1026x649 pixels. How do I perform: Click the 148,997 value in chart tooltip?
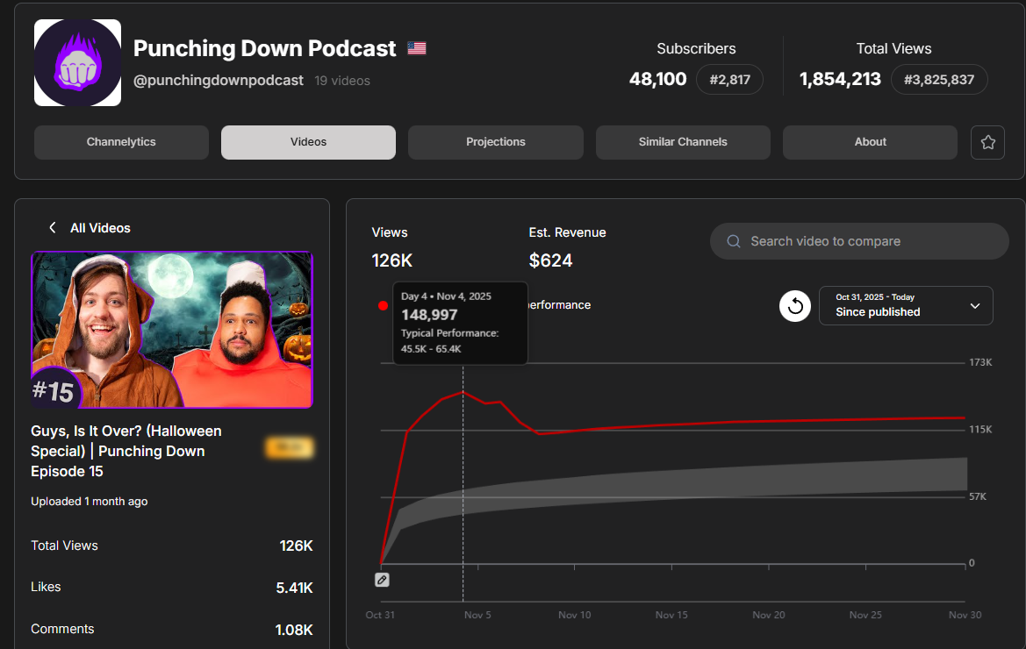[x=429, y=314]
